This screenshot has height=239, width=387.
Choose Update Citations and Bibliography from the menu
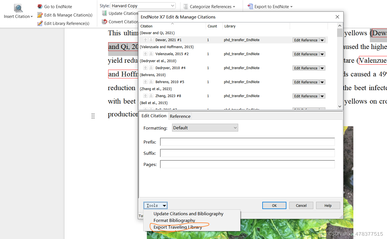pos(188,214)
